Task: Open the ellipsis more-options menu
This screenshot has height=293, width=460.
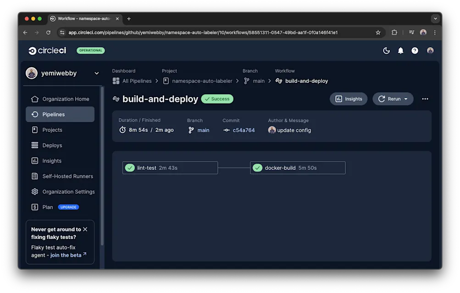Action: click(x=425, y=98)
